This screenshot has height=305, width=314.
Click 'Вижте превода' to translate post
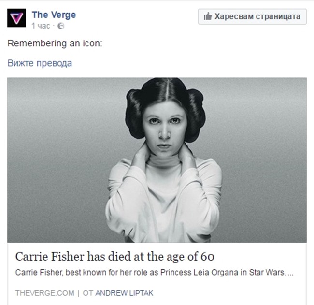(x=40, y=63)
